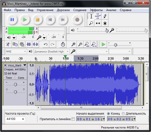Viewport: 151px width, 132px height.
Task: Click the Undo arrow icon
Action: click(46, 45)
